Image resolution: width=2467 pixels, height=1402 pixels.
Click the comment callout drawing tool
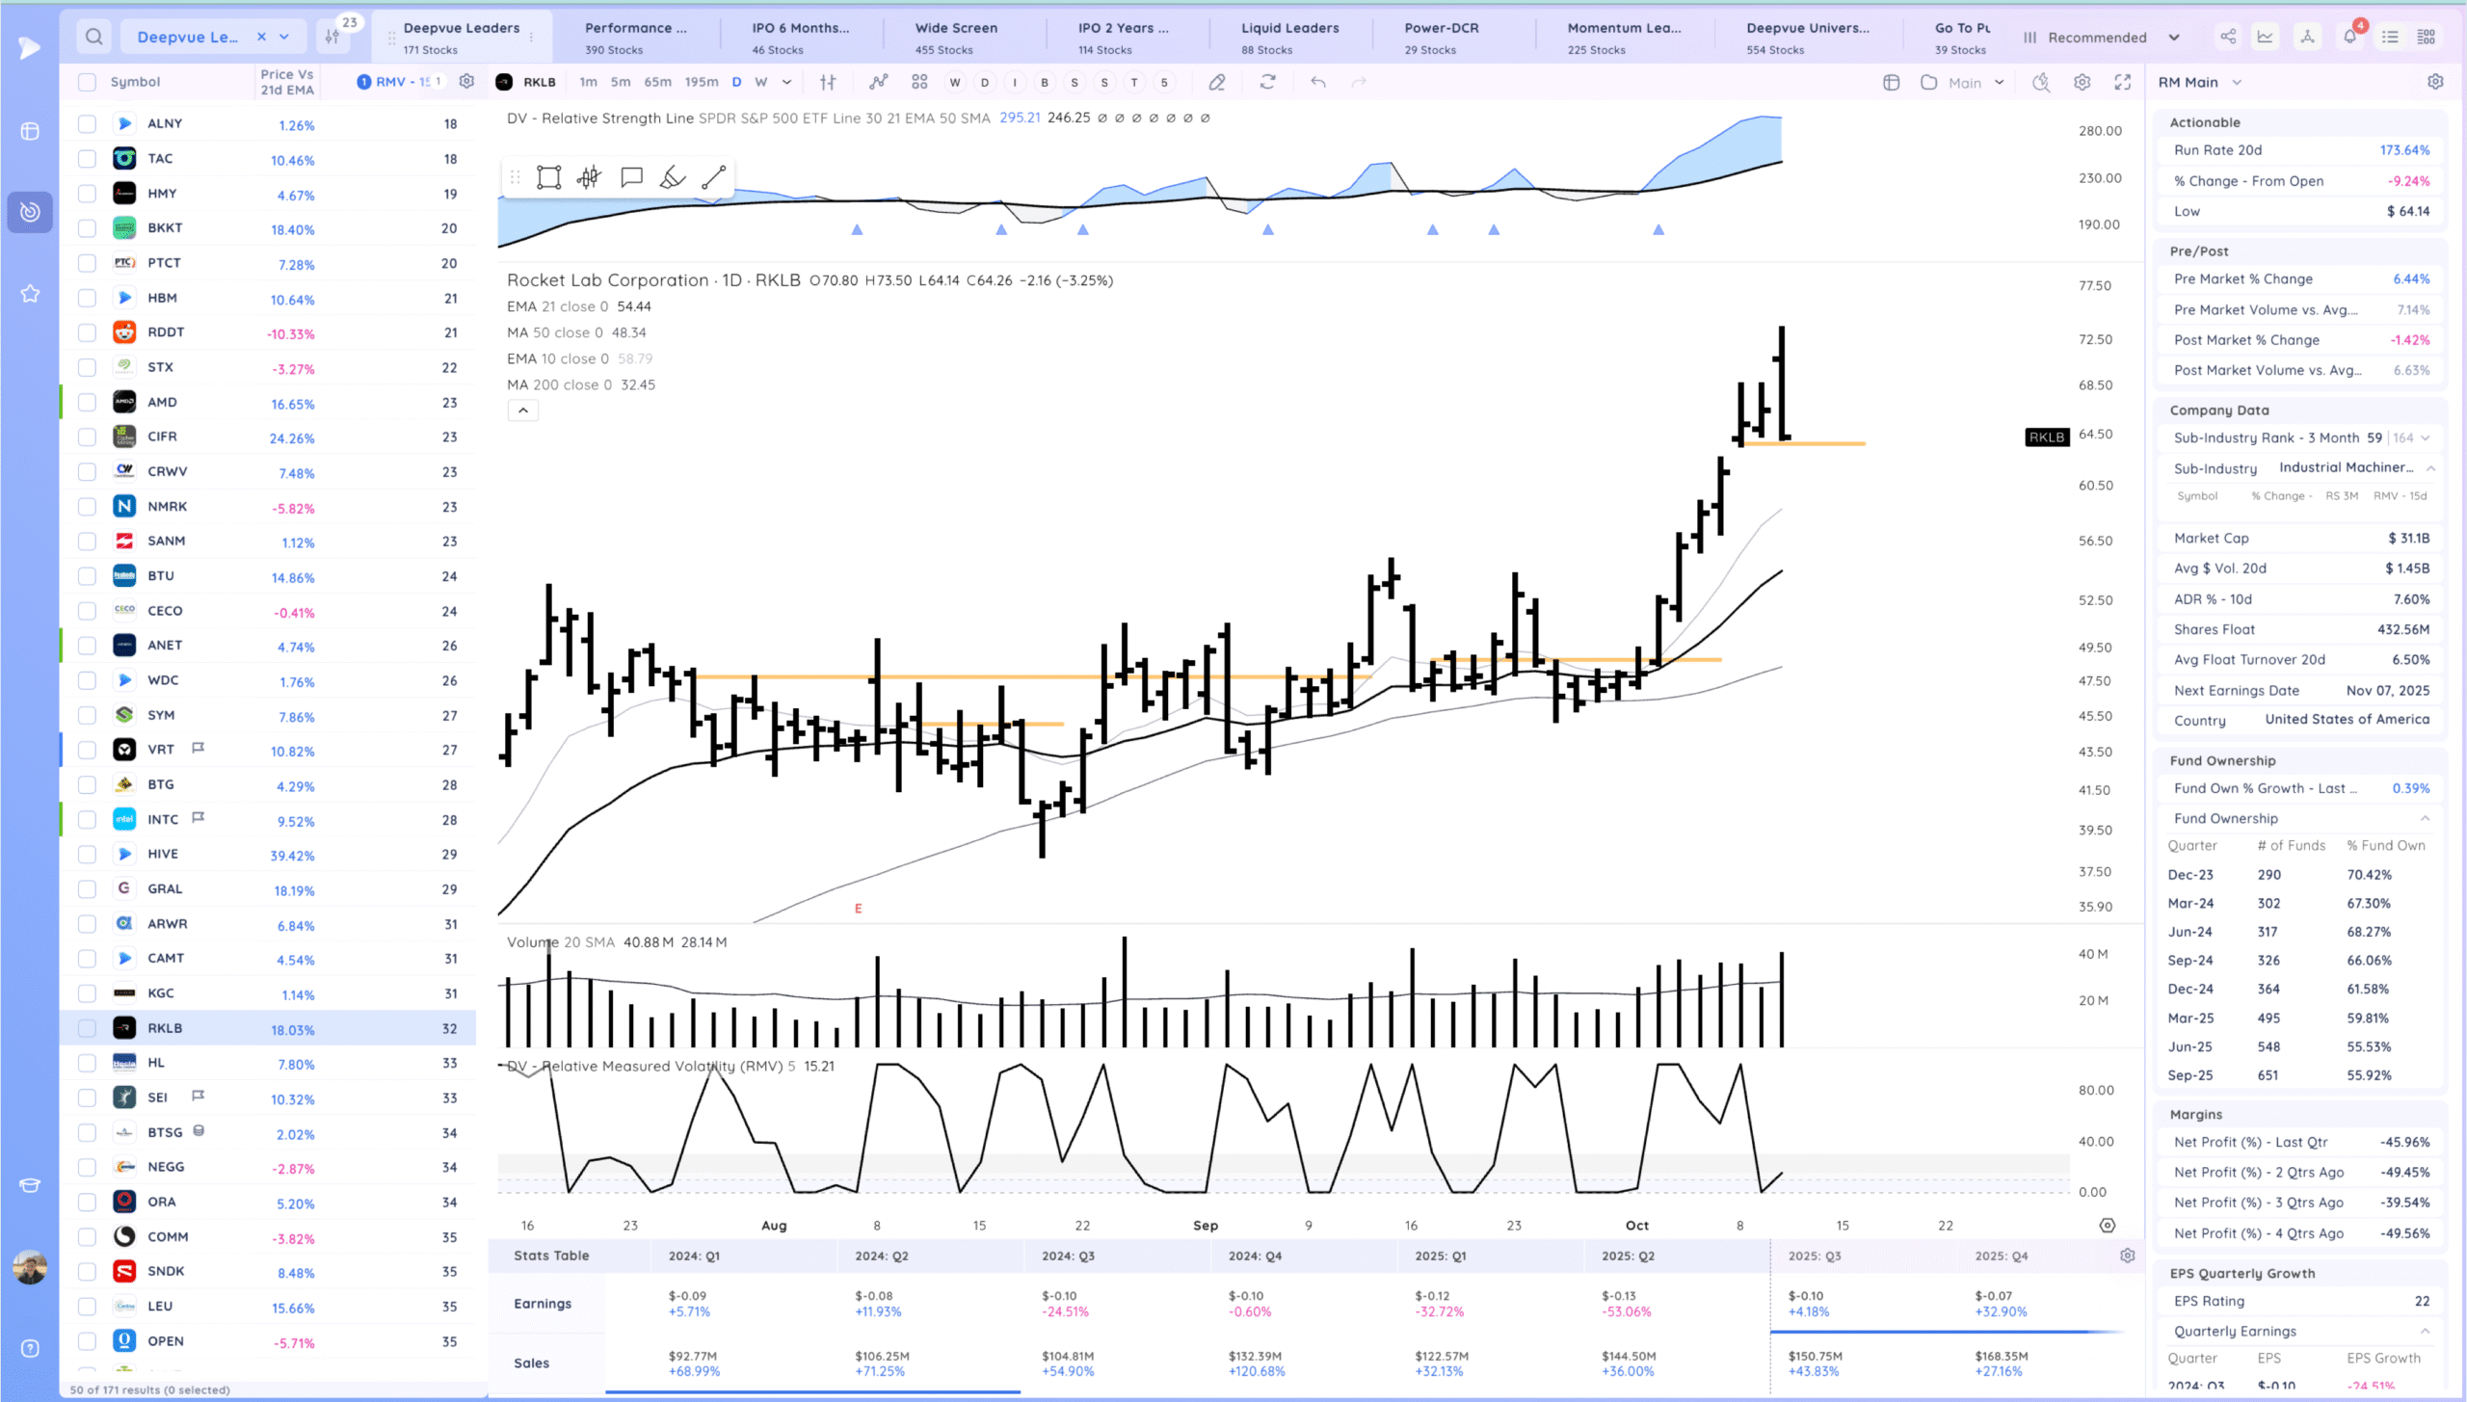(631, 177)
